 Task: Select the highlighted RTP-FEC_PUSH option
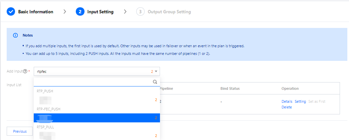coord(97,118)
